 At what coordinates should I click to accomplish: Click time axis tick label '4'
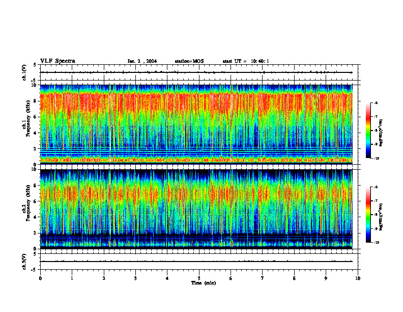[167, 278]
